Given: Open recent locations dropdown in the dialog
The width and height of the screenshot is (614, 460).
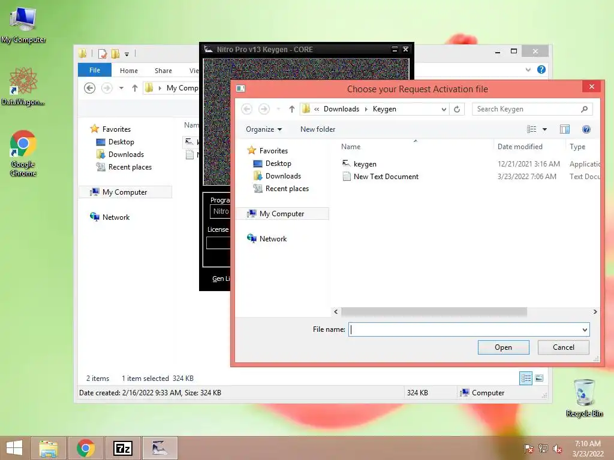Looking at the screenshot, I should (x=278, y=109).
